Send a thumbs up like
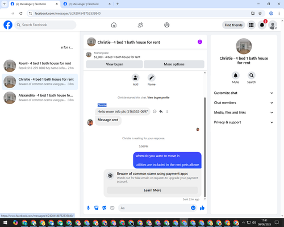The height and width of the screenshot is (227, 284). (x=202, y=208)
